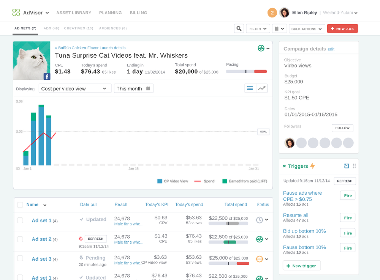Expand status chevron for Ad set 2

click(267, 239)
